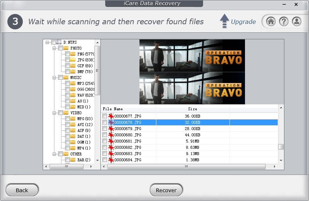Screen dimensions: 309x201
Task: Click the Operation Bravo preview image
Action: pyautogui.click(x=192, y=72)
